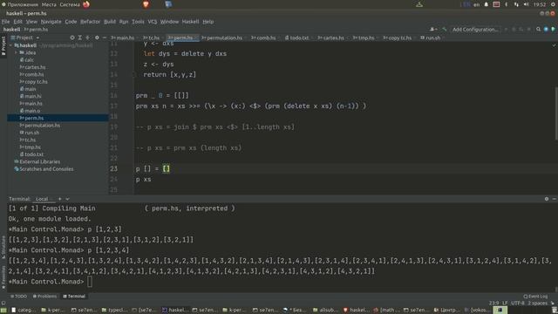
Task: Click the 23:9 cursor position status item
Action: pyautogui.click(x=493, y=303)
